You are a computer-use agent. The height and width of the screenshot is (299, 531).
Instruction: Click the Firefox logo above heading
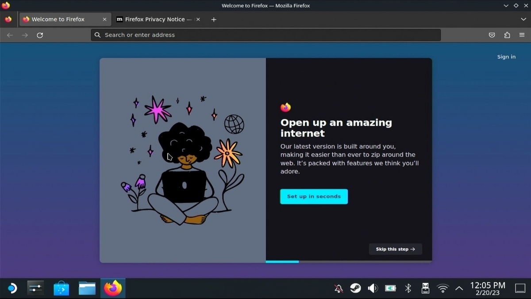(285, 107)
